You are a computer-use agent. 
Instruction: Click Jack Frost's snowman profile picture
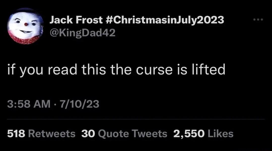pyautogui.click(x=26, y=26)
